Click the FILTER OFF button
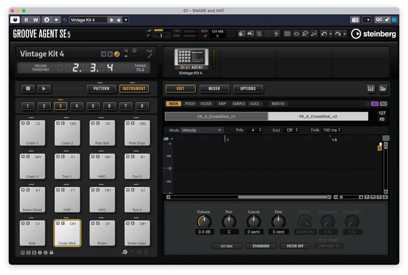The width and height of the screenshot is (408, 275). tap(295, 246)
